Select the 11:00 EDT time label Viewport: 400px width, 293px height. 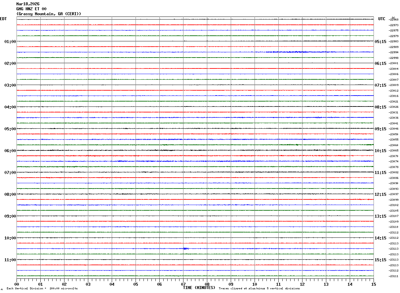click(10, 260)
